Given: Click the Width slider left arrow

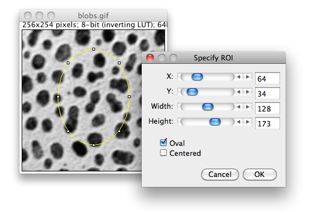Looking at the screenshot, I should point(238,107).
